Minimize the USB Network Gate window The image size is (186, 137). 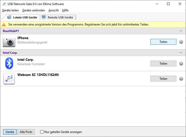157,4
